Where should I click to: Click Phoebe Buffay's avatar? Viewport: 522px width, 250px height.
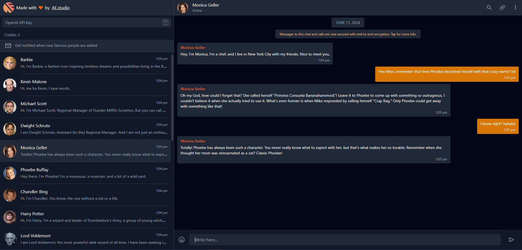(10, 173)
